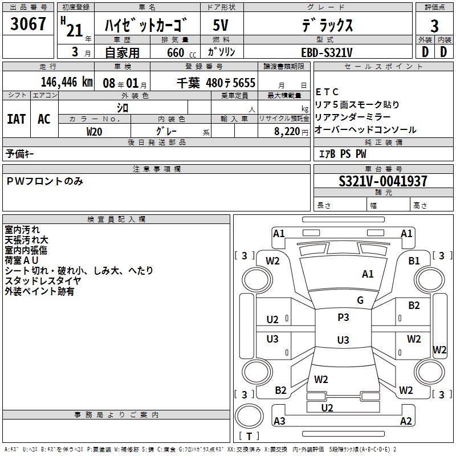This screenshot has height=456, width=456.
Task: Select the evaluation score 3 field
Action: click(x=434, y=26)
